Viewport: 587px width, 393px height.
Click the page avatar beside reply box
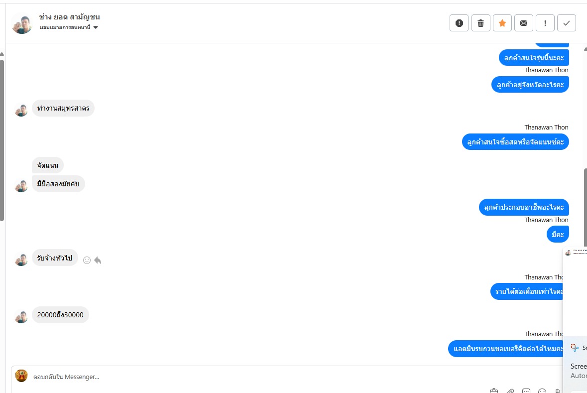(x=21, y=376)
